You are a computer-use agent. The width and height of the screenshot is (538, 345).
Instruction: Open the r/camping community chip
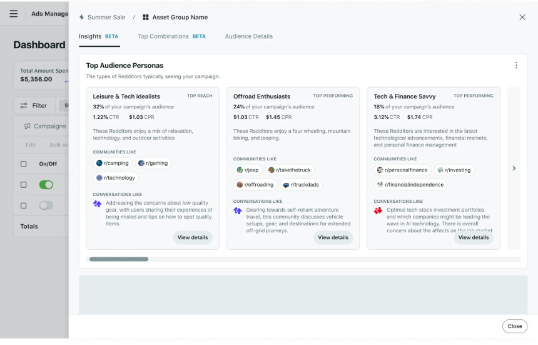pyautogui.click(x=113, y=163)
